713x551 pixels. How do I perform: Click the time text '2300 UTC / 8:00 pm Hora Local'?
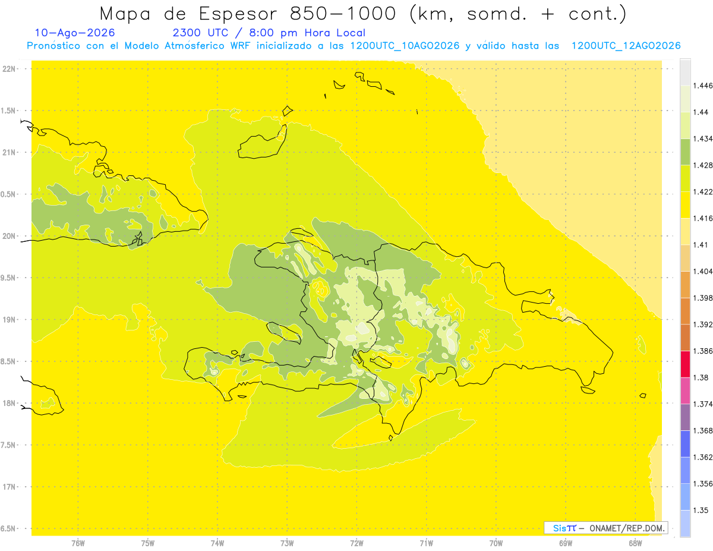[x=269, y=33]
